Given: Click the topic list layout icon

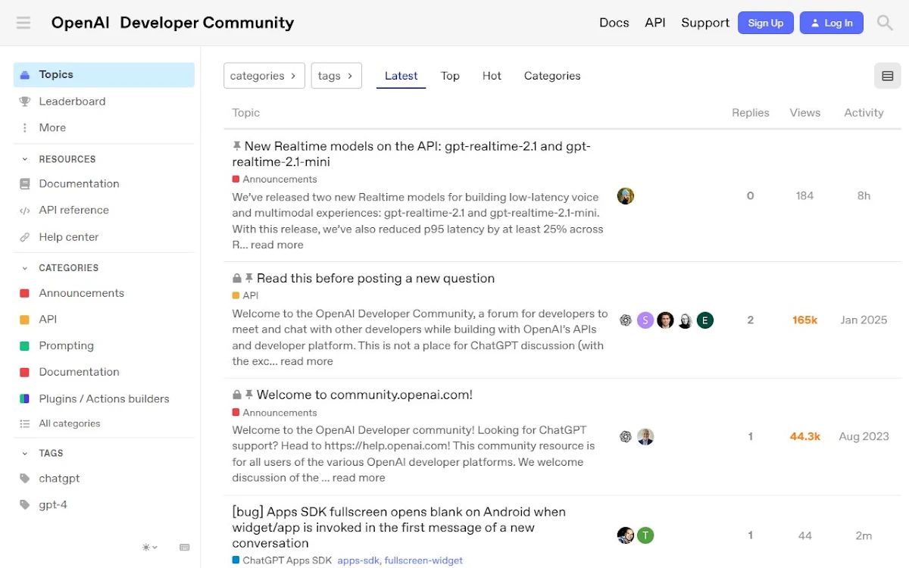Looking at the screenshot, I should (x=888, y=76).
